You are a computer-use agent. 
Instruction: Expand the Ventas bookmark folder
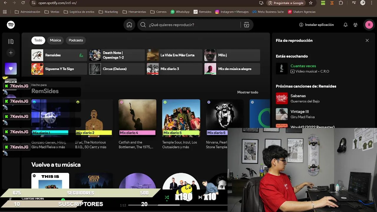click(x=52, y=12)
